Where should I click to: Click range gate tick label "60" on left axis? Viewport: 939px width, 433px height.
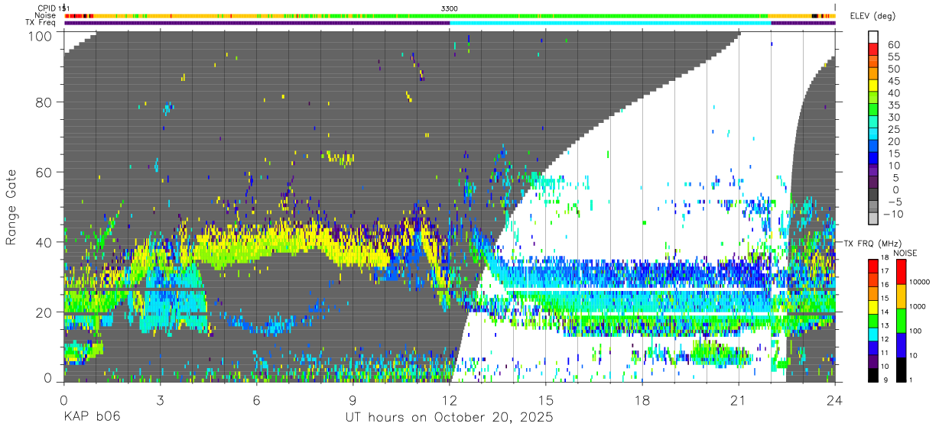[44, 172]
